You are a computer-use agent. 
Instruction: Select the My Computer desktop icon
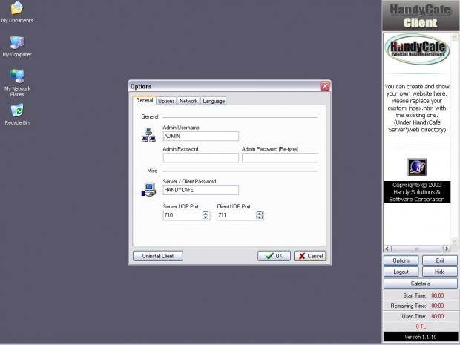click(x=17, y=46)
